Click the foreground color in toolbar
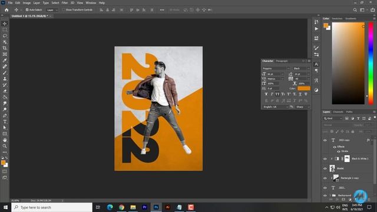377x212 pixels. coord(3,163)
